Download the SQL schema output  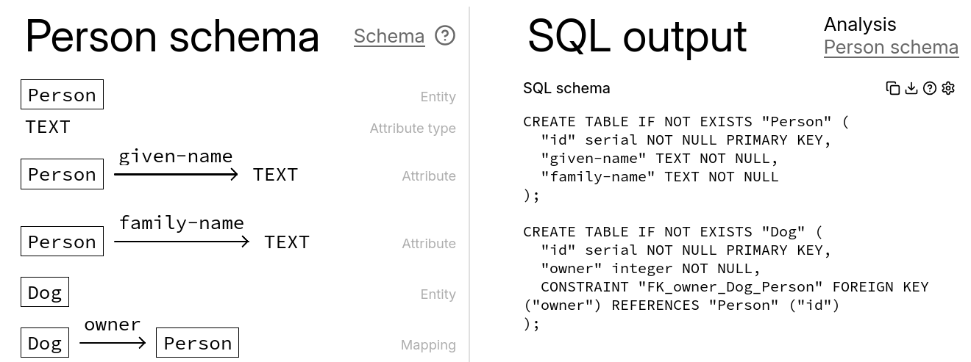(x=911, y=88)
